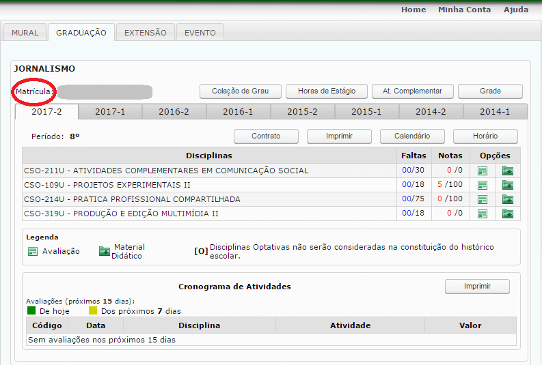View the Horário schedule button
The height and width of the screenshot is (365, 542).
[x=485, y=136]
